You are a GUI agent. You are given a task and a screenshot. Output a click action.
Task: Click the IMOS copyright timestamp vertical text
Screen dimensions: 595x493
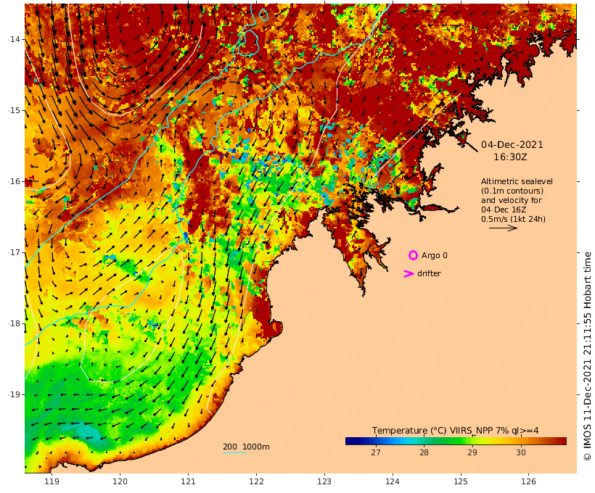(x=587, y=356)
